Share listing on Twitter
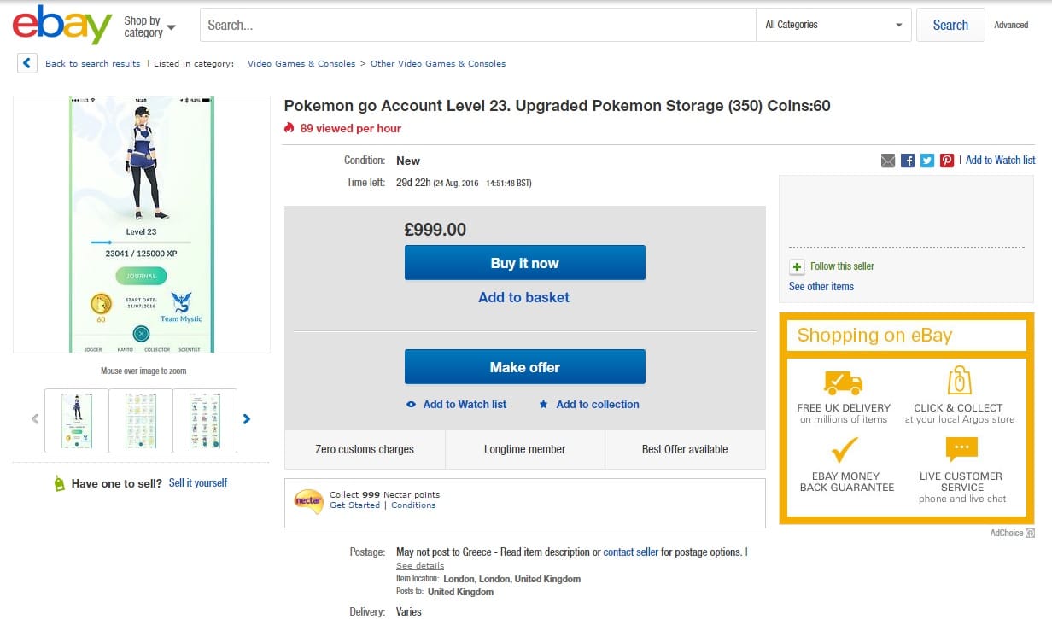Screen dimensions: 1052x619 point(927,161)
